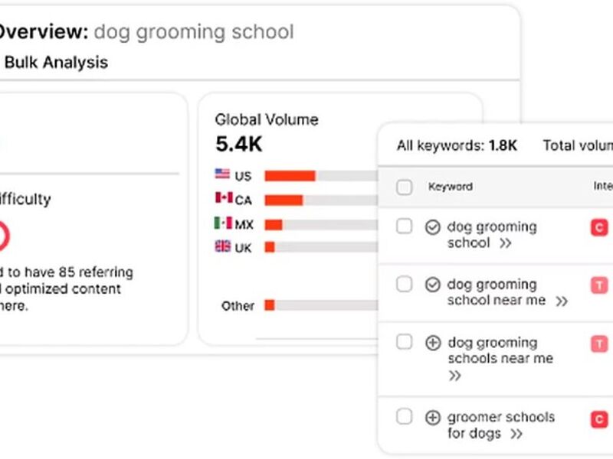This screenshot has width=613, height=459.
Task: Click the C intent badge for dog grooming school
Action: click(x=599, y=227)
